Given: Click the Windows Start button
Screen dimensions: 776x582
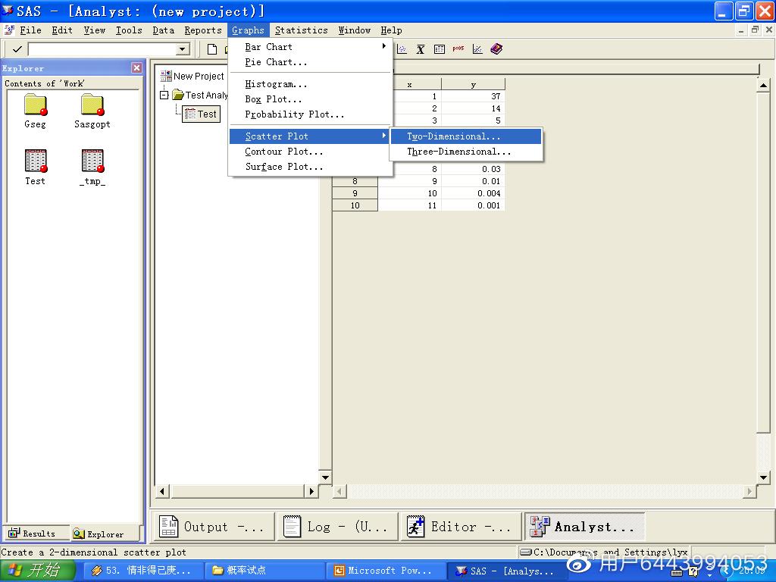Looking at the screenshot, I should click(x=36, y=571).
